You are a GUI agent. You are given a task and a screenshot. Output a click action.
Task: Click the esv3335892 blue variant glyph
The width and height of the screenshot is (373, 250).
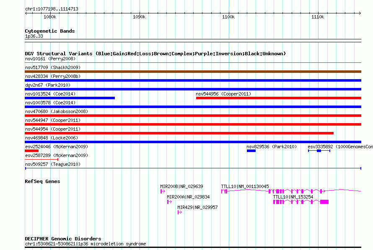[319, 151]
